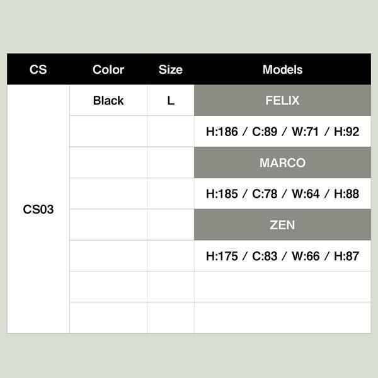Select the ZEN model name row
The image size is (378, 378).
tap(282, 225)
